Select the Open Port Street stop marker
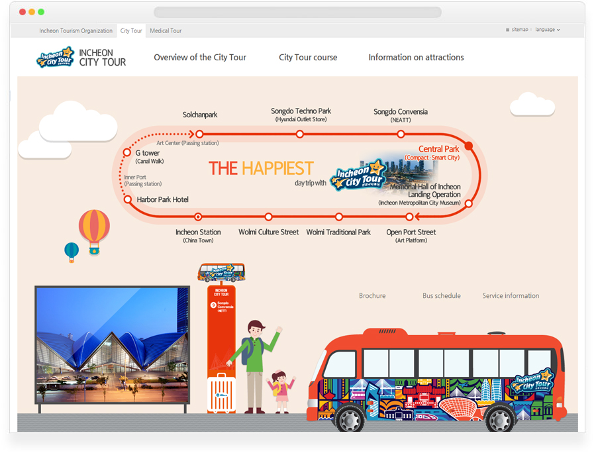 point(409,217)
